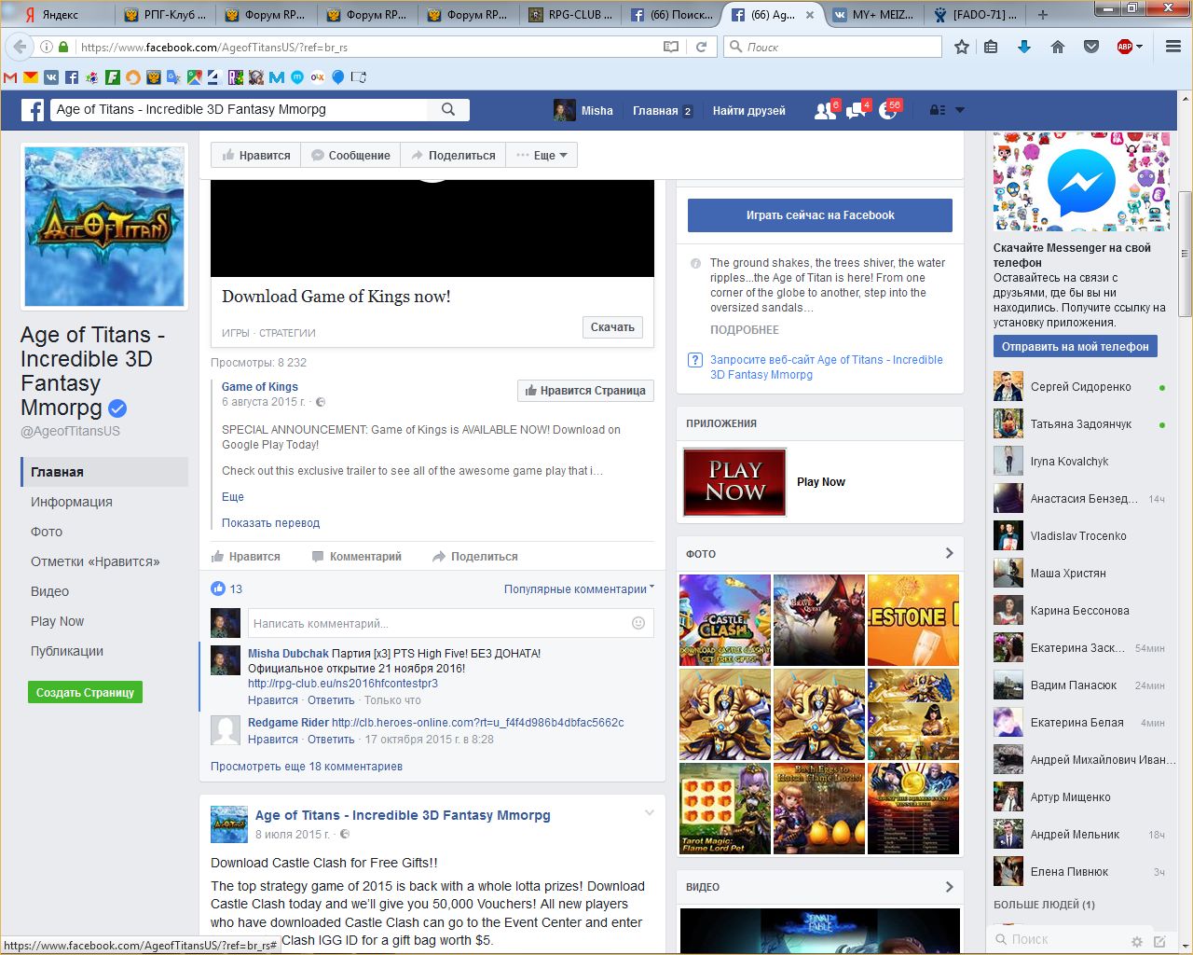
Task: Click the Firefox bookmark star icon
Action: pyautogui.click(x=962, y=47)
